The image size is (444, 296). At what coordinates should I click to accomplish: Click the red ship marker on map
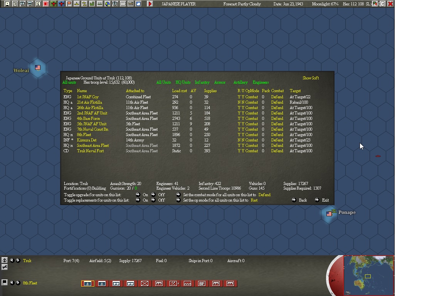pos(378,156)
